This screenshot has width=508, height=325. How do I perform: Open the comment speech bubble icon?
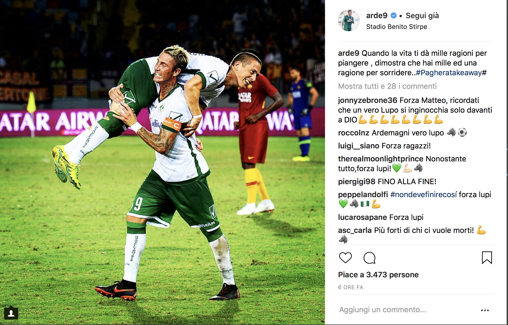pos(369,258)
